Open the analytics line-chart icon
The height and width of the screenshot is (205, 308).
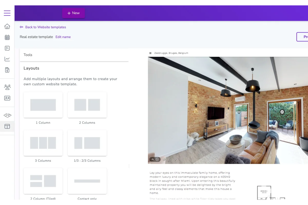pos(7,59)
